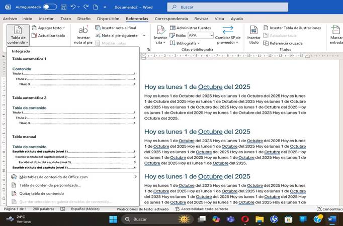Click the Insertar nota al pie icon
Screen dimensions: 343x226
tap(83, 31)
